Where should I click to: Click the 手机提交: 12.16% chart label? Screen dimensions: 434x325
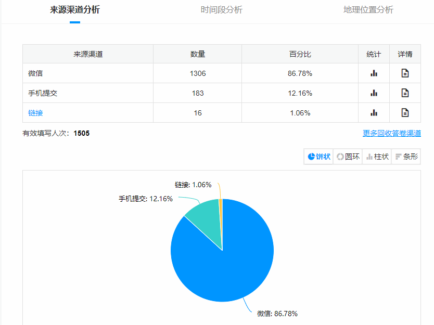146,199
